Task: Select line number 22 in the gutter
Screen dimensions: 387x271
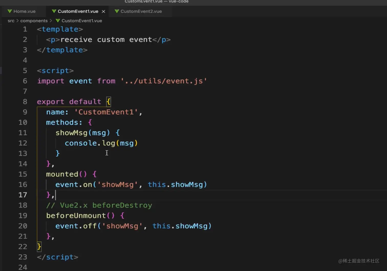Action: [x=23, y=247]
